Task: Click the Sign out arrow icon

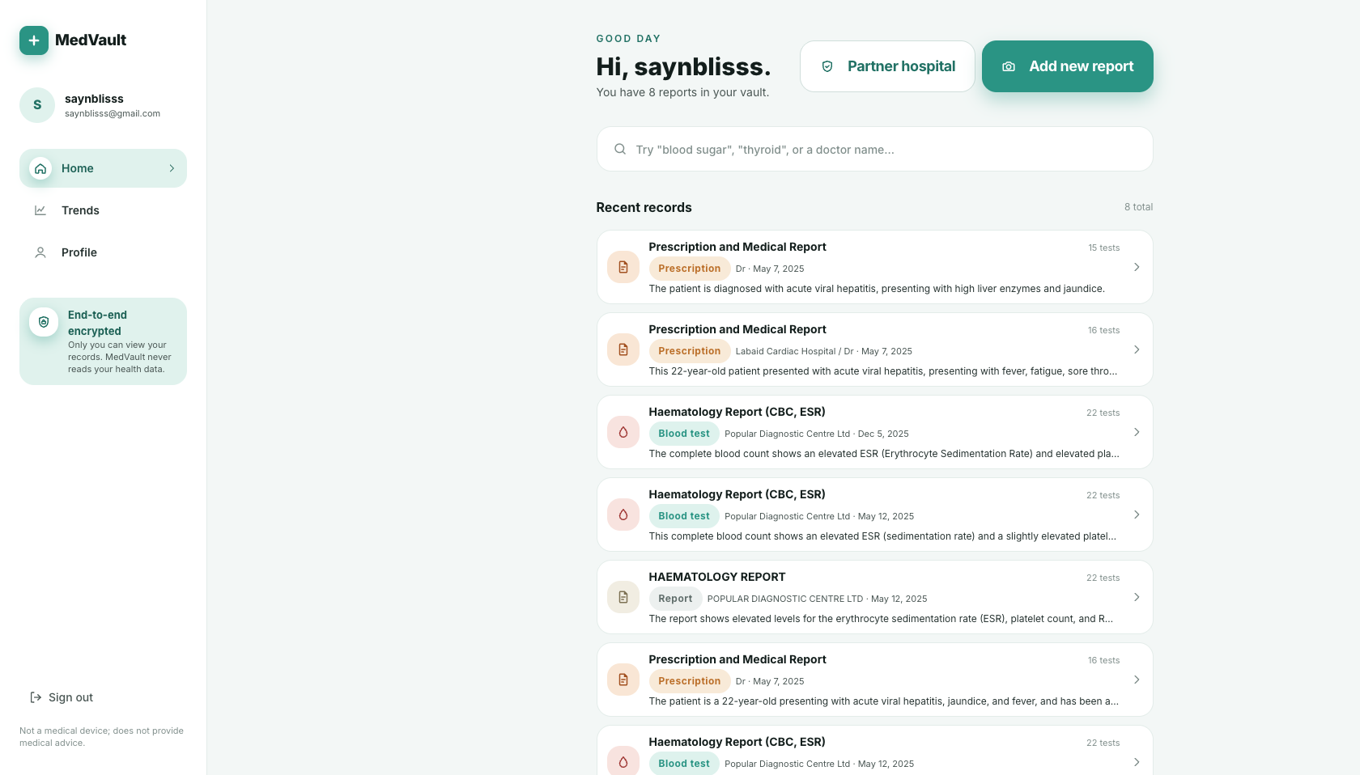Action: [36, 697]
